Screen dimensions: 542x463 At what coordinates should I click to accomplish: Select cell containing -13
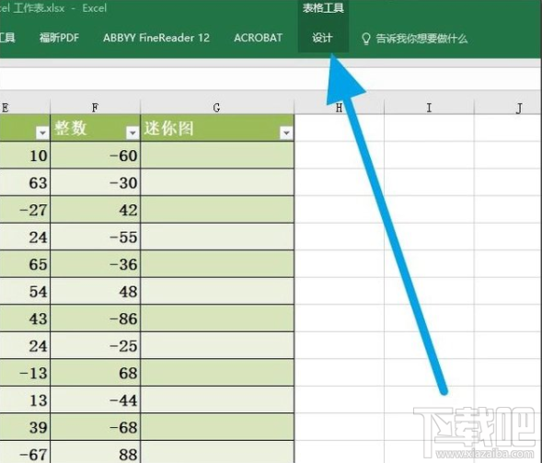[x=25, y=373]
